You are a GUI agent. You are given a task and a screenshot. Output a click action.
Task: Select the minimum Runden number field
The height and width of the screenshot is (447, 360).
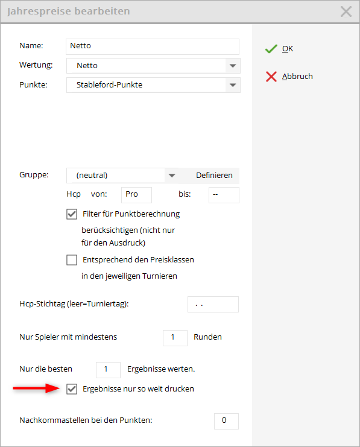tap(175, 338)
